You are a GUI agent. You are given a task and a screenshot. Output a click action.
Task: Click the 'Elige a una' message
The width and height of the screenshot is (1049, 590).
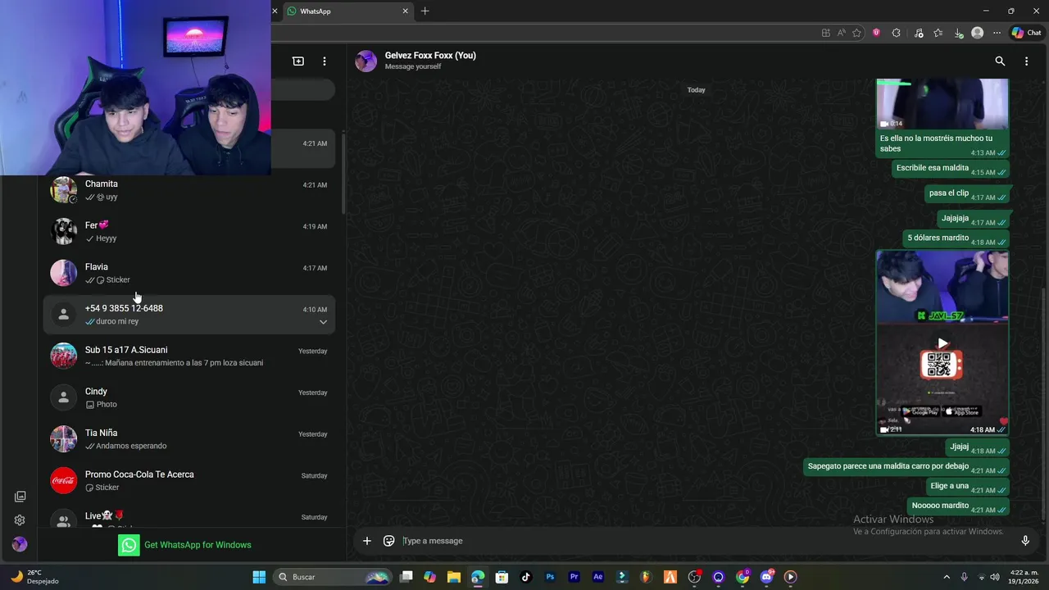968,487
